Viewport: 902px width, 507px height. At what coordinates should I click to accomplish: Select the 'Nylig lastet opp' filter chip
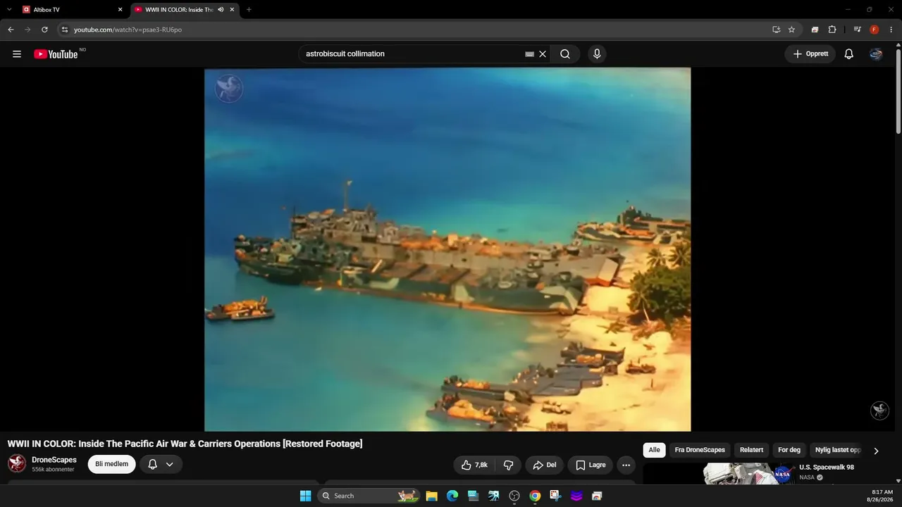[x=838, y=450]
